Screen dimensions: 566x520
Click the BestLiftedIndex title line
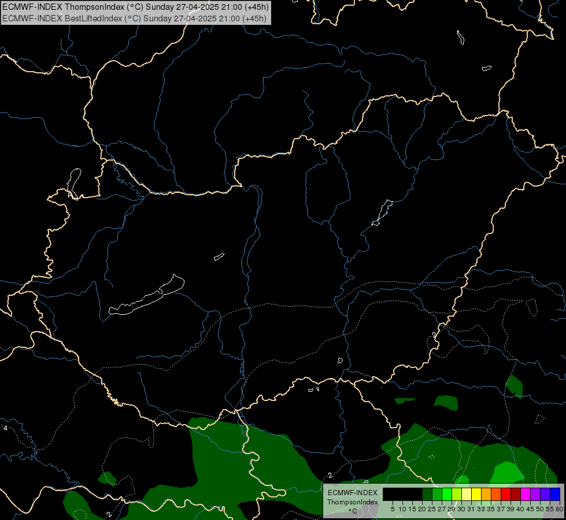[x=134, y=18]
